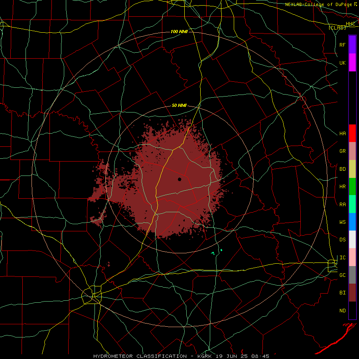Click the BI legend label

pyautogui.click(x=342, y=293)
